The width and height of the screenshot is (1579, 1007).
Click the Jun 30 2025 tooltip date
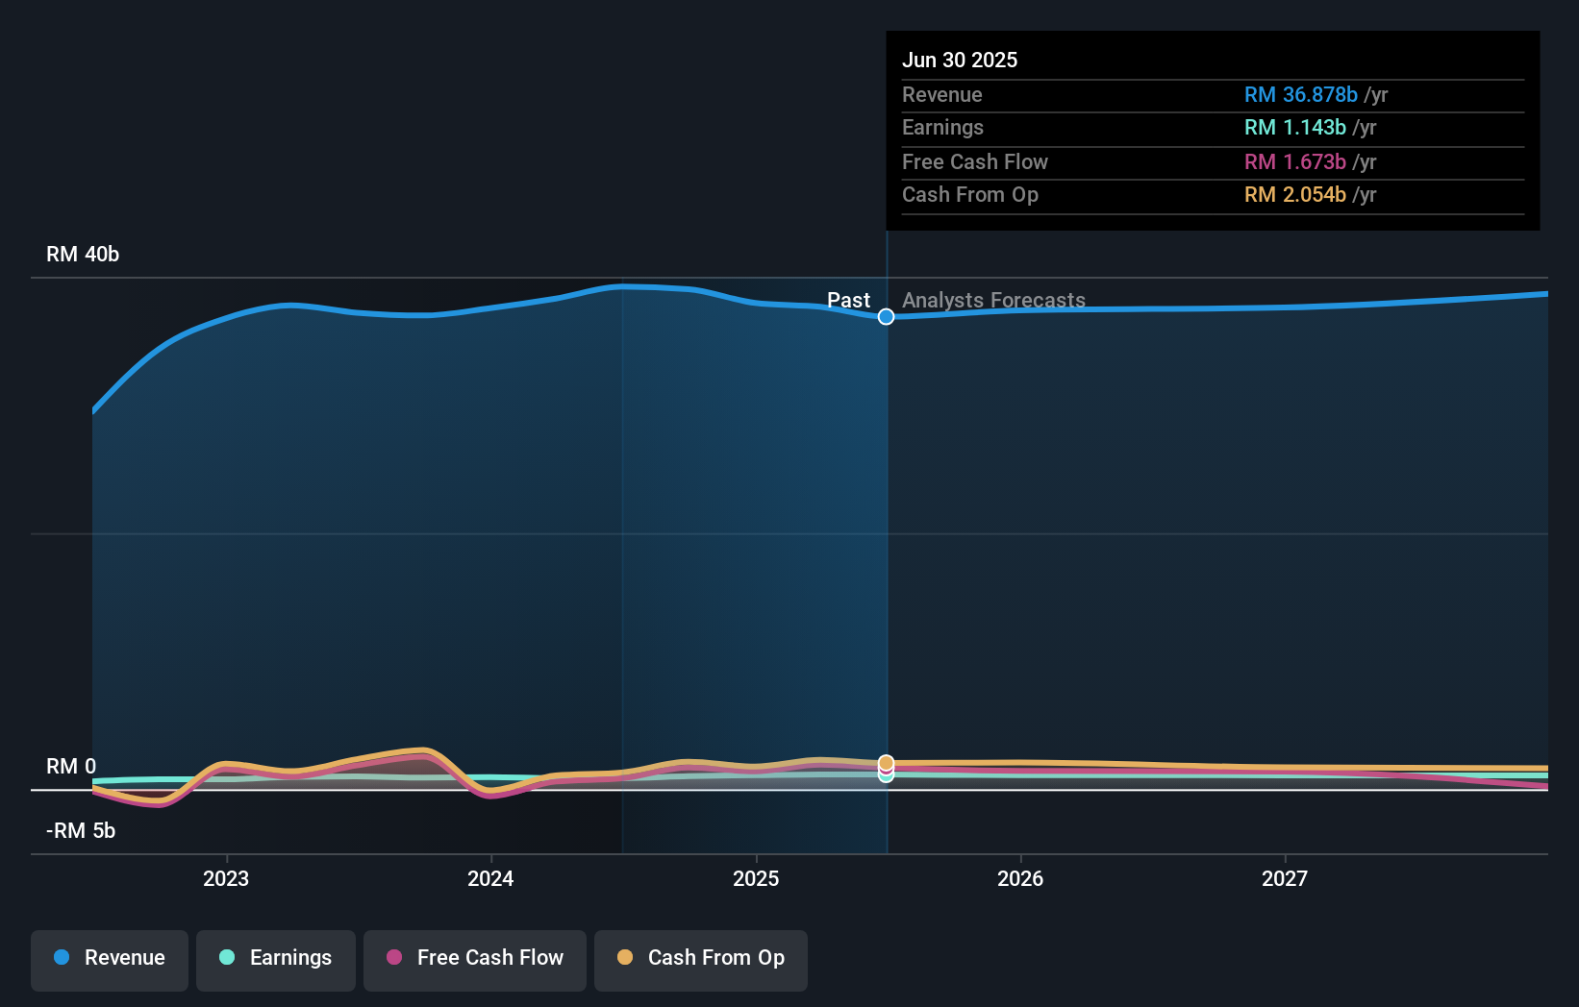[x=960, y=60]
